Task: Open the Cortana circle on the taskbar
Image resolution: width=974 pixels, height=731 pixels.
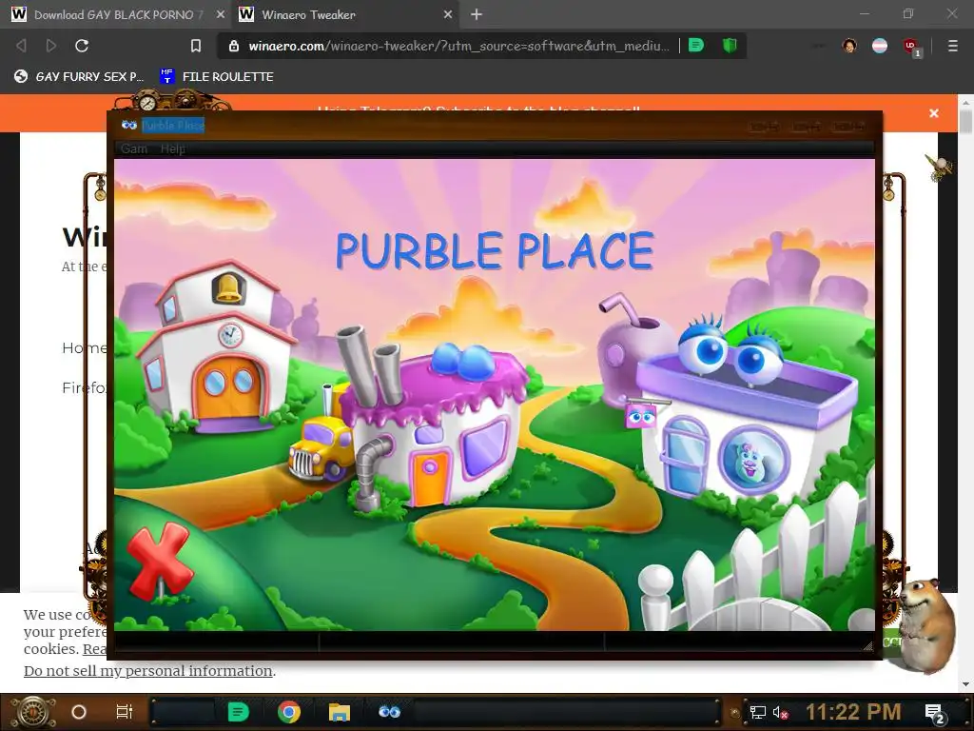Action: coord(79,712)
